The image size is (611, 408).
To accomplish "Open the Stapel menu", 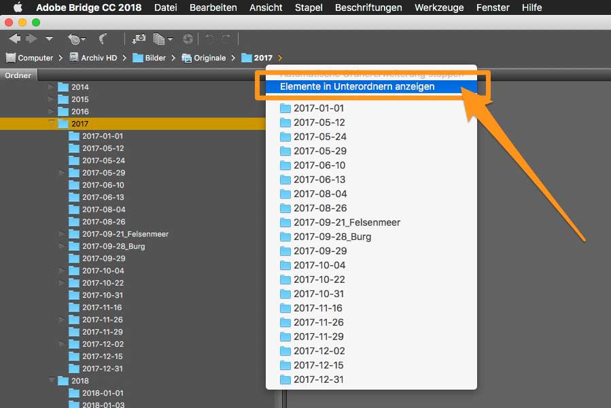I will [309, 7].
